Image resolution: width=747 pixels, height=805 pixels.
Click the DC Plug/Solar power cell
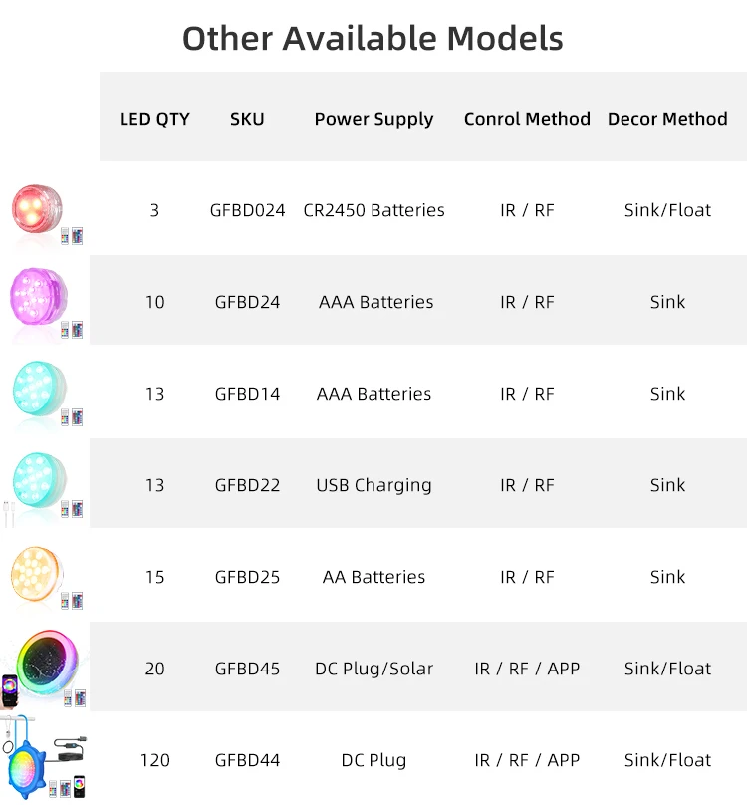(x=373, y=669)
